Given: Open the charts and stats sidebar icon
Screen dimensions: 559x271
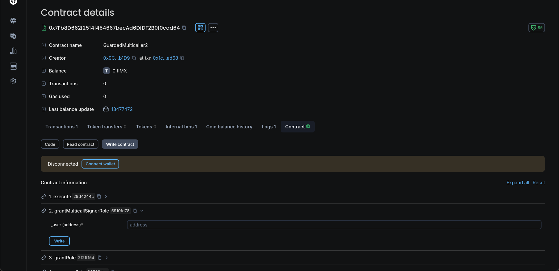Looking at the screenshot, I should coord(13,51).
